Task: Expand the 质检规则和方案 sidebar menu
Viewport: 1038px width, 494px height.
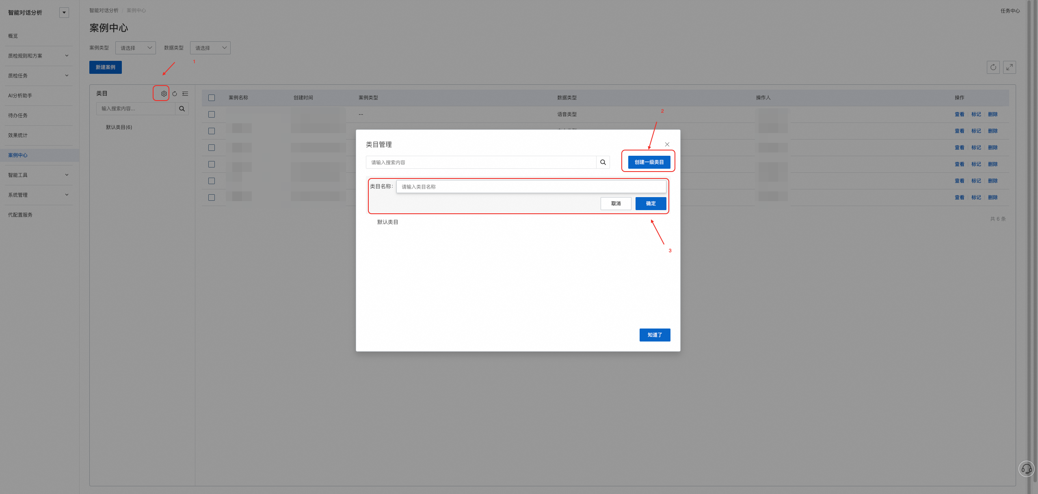Action: pyautogui.click(x=38, y=56)
